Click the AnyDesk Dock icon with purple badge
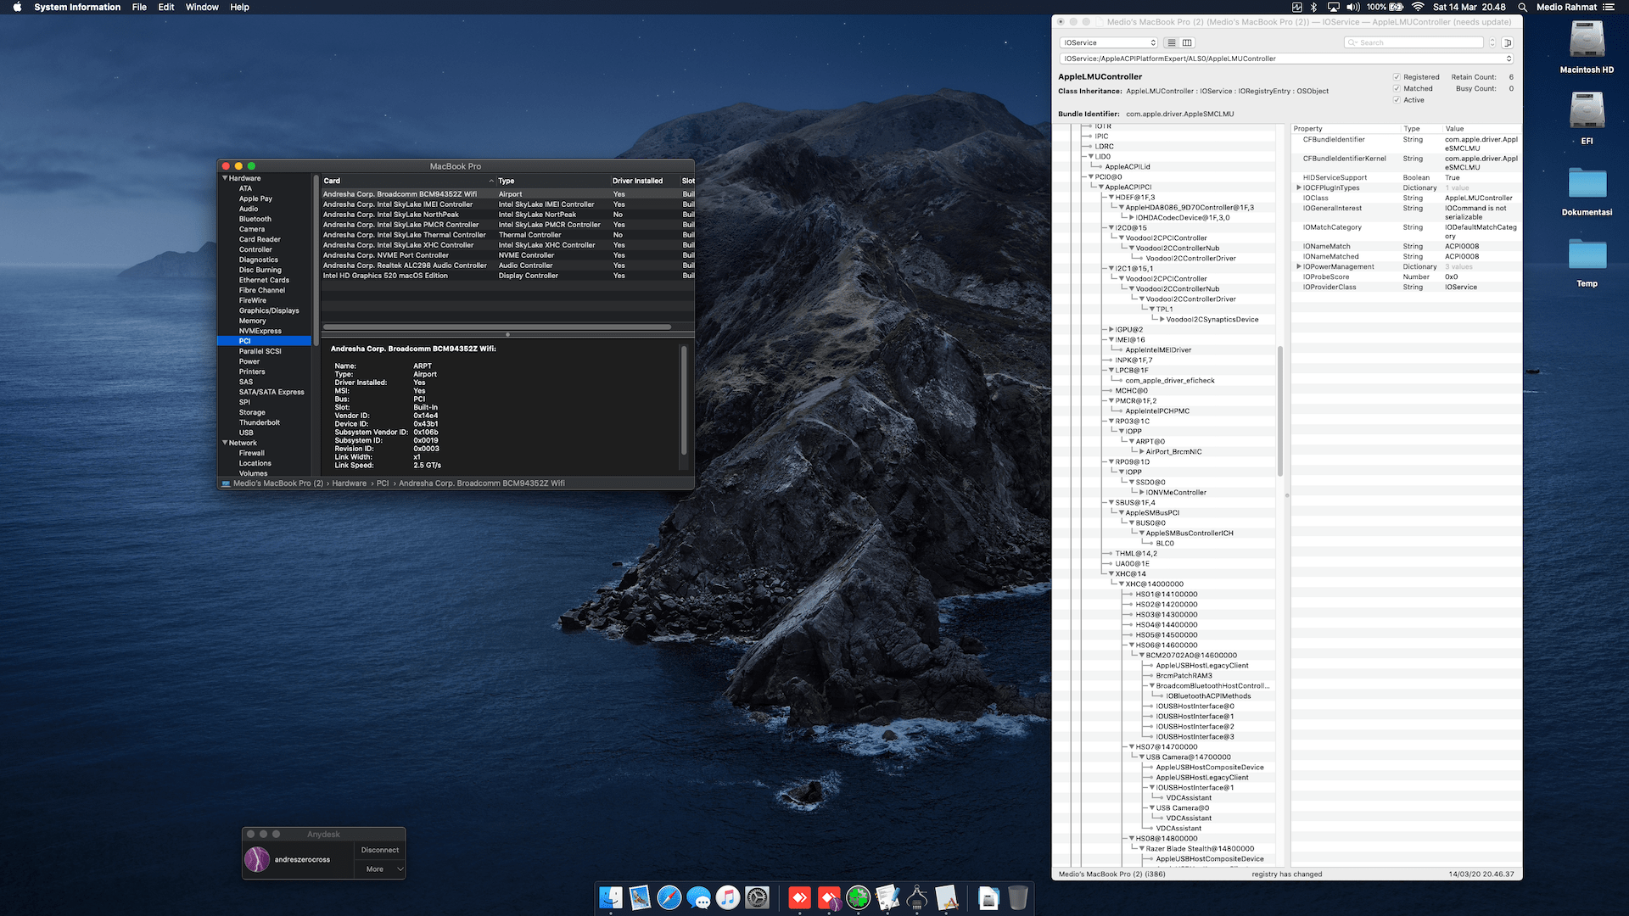The height and width of the screenshot is (916, 1629). [x=830, y=897]
